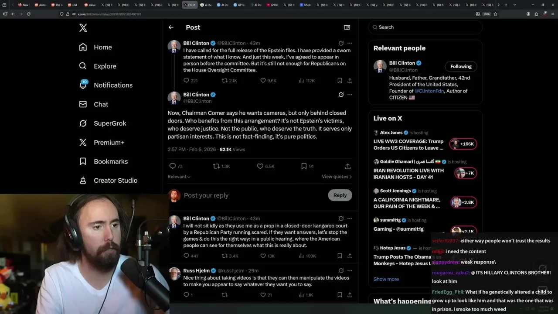
Task: Click the X logo in the sidebar
Action: pyautogui.click(x=83, y=28)
